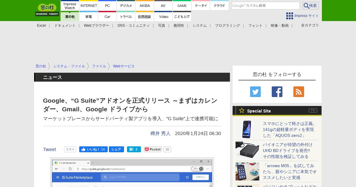The height and width of the screenshot is (187, 356).
Task: Click the Facebook シェア button
Action: click(116, 149)
